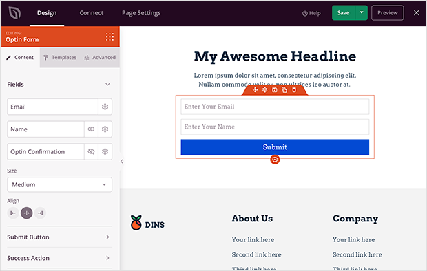Click the About Us footer heading
This screenshot has height=271, width=427.
pos(252,219)
